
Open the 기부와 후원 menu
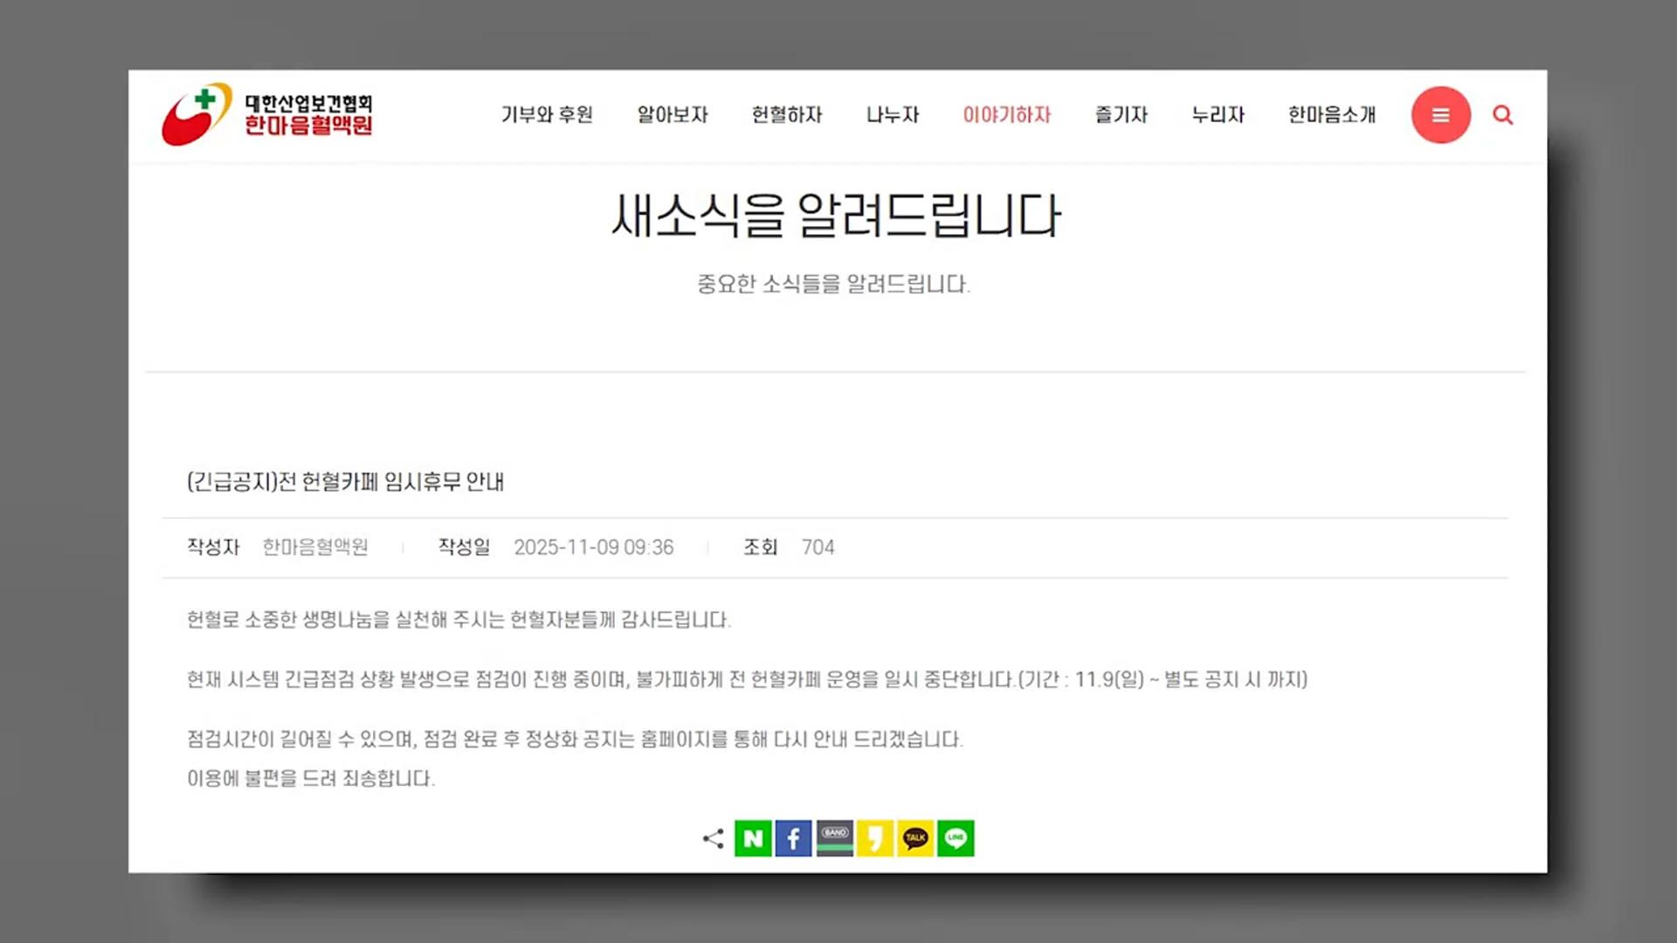coord(548,114)
